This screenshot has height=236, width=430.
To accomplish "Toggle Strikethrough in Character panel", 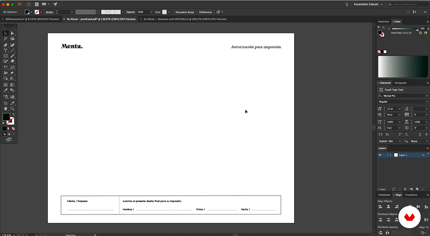I will pos(426,134).
